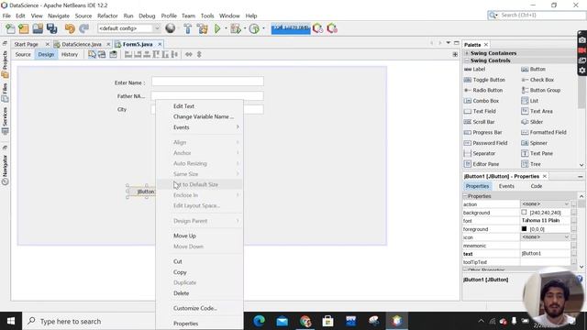This screenshot has width=587, height=330.
Task: Open the Projects sidebar panel
Action: pyautogui.click(x=5, y=63)
